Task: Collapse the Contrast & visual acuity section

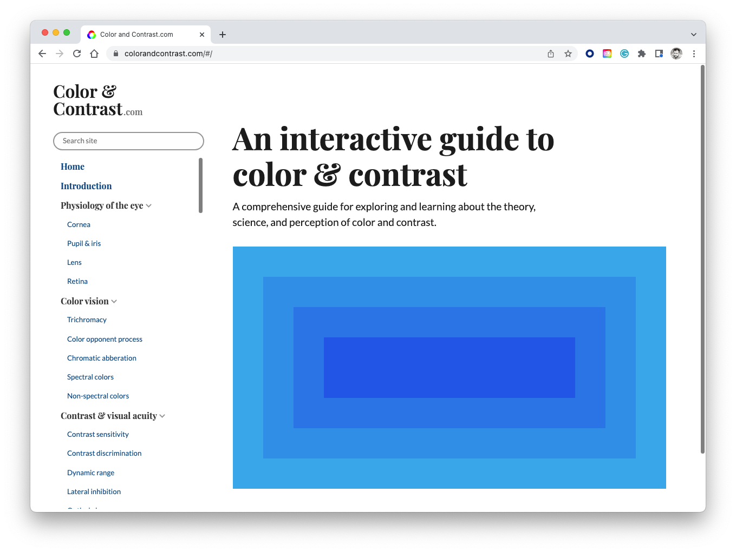Action: click(x=163, y=416)
